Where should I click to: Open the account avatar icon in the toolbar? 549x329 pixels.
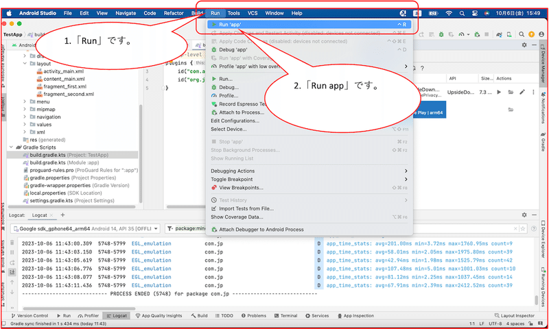(541, 34)
